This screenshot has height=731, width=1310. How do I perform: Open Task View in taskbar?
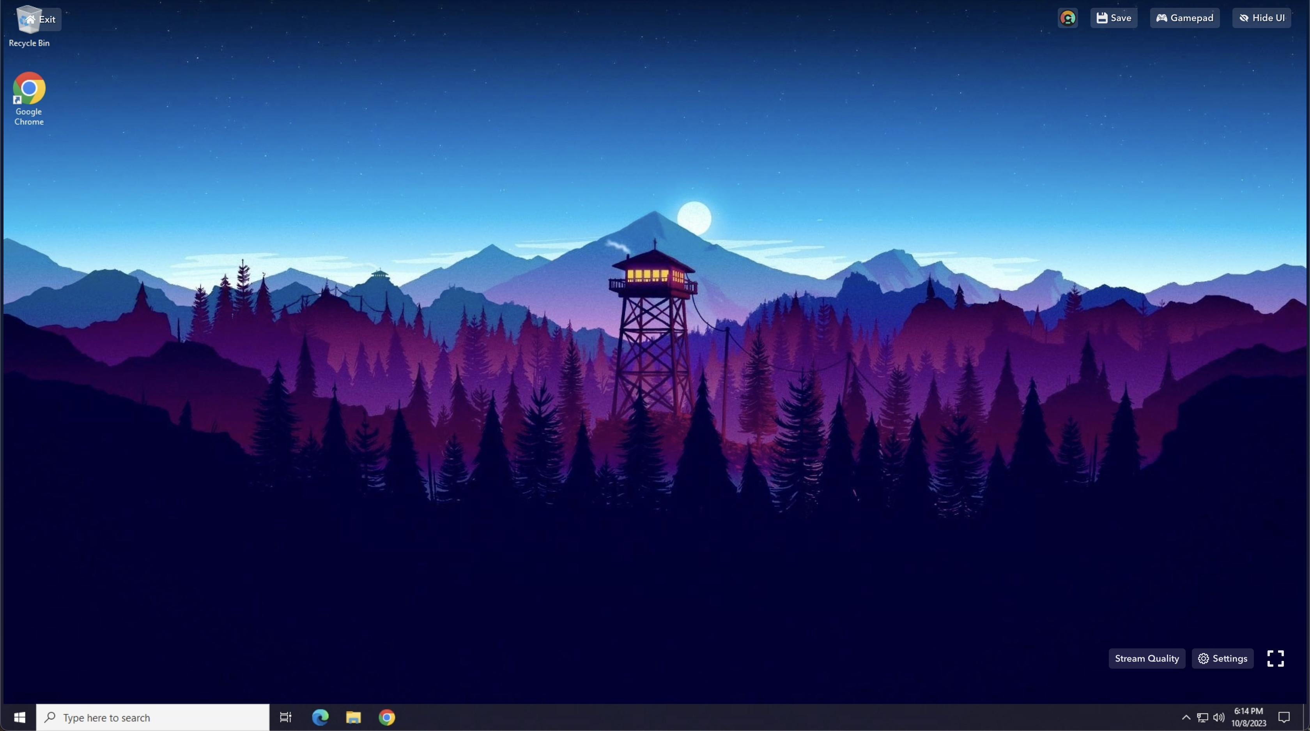[286, 717]
